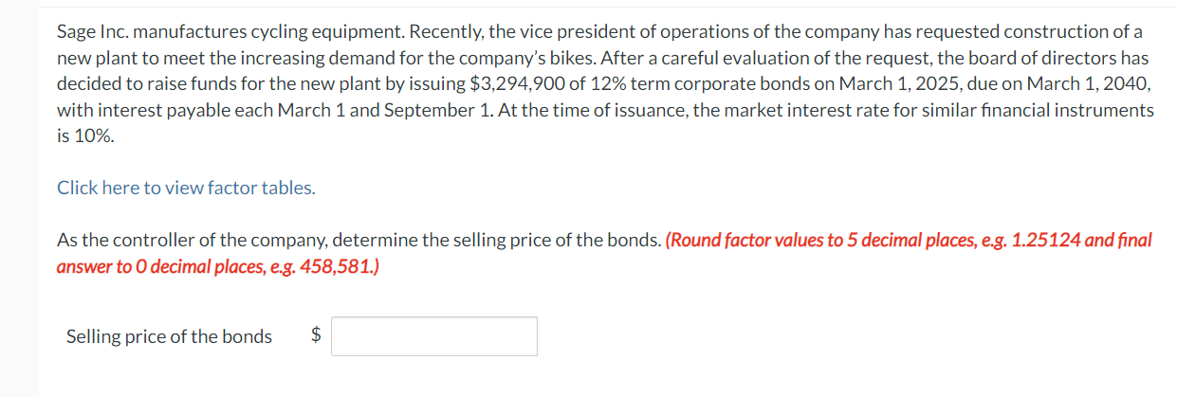Click the example answer '458,581.)'
This screenshot has width=1177, height=397.
tap(339, 266)
